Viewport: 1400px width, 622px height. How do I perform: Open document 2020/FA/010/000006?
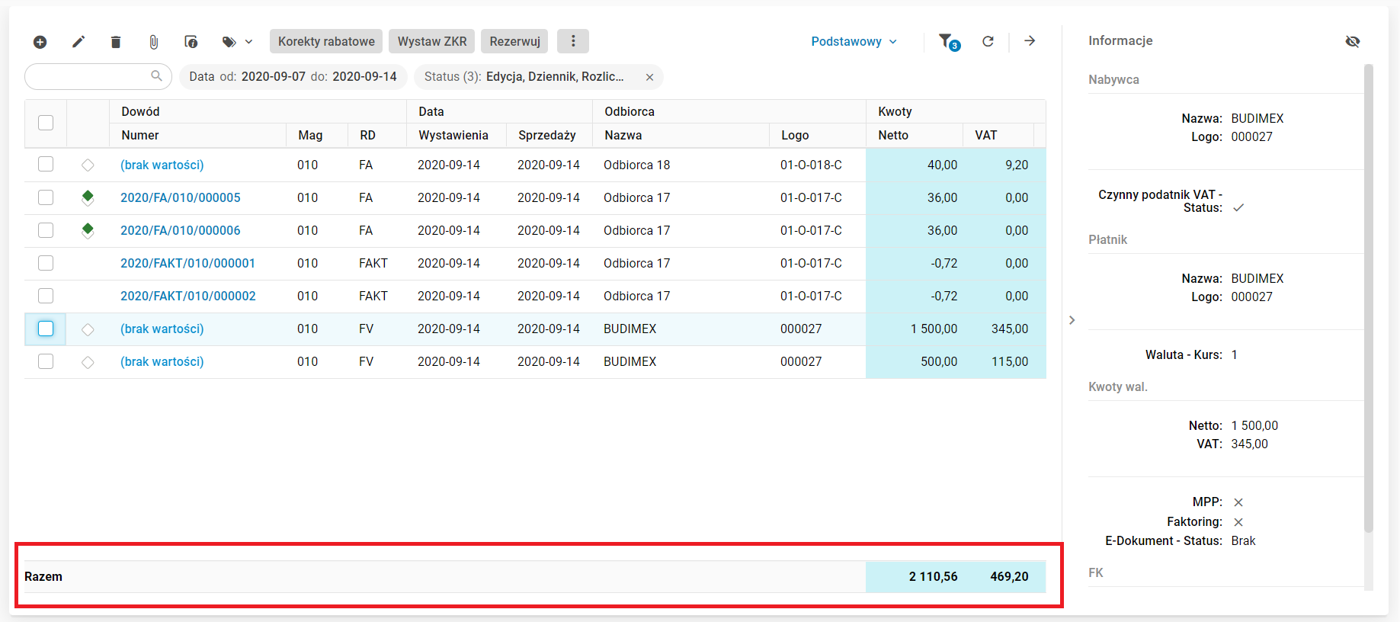click(x=181, y=230)
